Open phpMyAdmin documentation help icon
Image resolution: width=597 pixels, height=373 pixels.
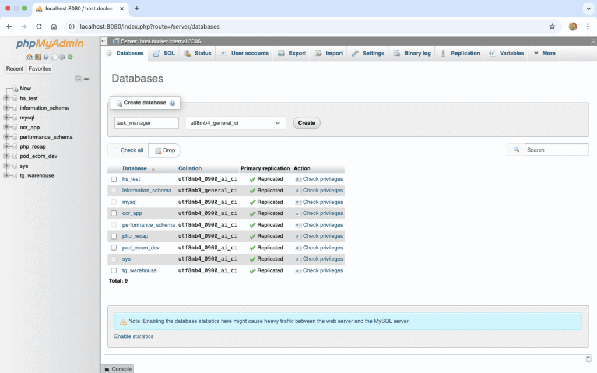pyautogui.click(x=45, y=57)
